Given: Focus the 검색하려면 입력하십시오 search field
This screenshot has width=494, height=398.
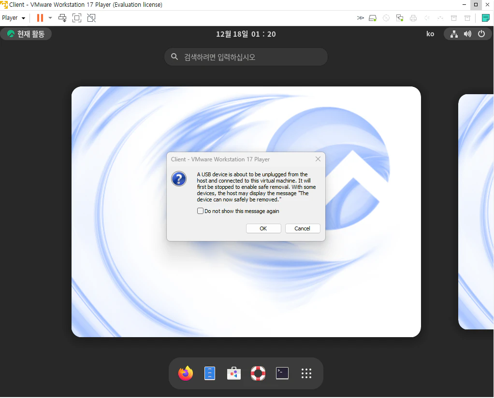Looking at the screenshot, I should coord(246,57).
